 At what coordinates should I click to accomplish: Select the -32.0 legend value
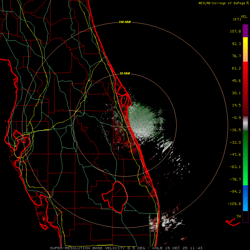pyautogui.click(x=235, y=142)
